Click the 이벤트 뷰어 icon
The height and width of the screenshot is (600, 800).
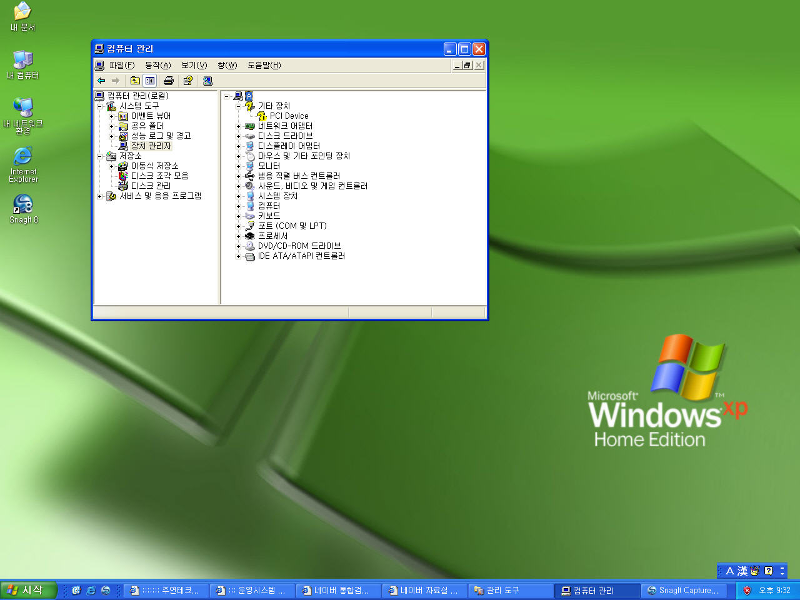tap(123, 116)
